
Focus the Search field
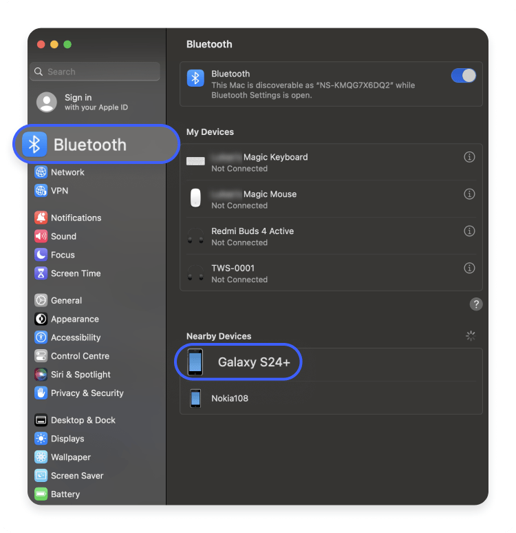pos(95,72)
